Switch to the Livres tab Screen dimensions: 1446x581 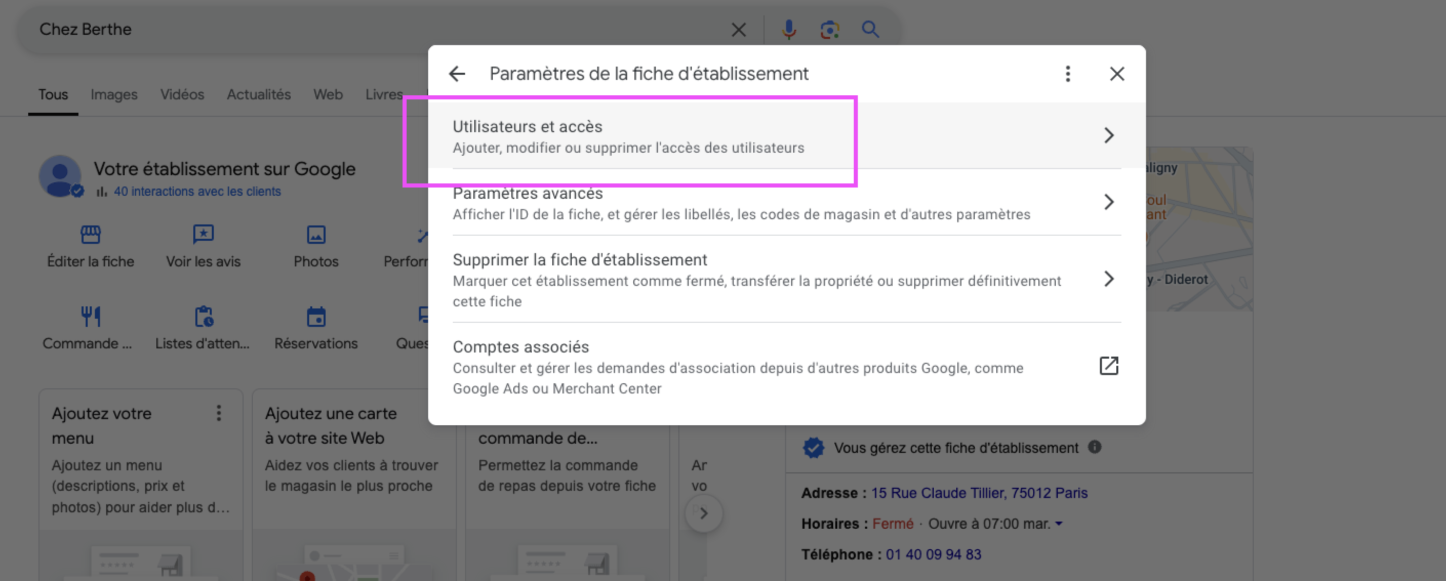point(384,94)
